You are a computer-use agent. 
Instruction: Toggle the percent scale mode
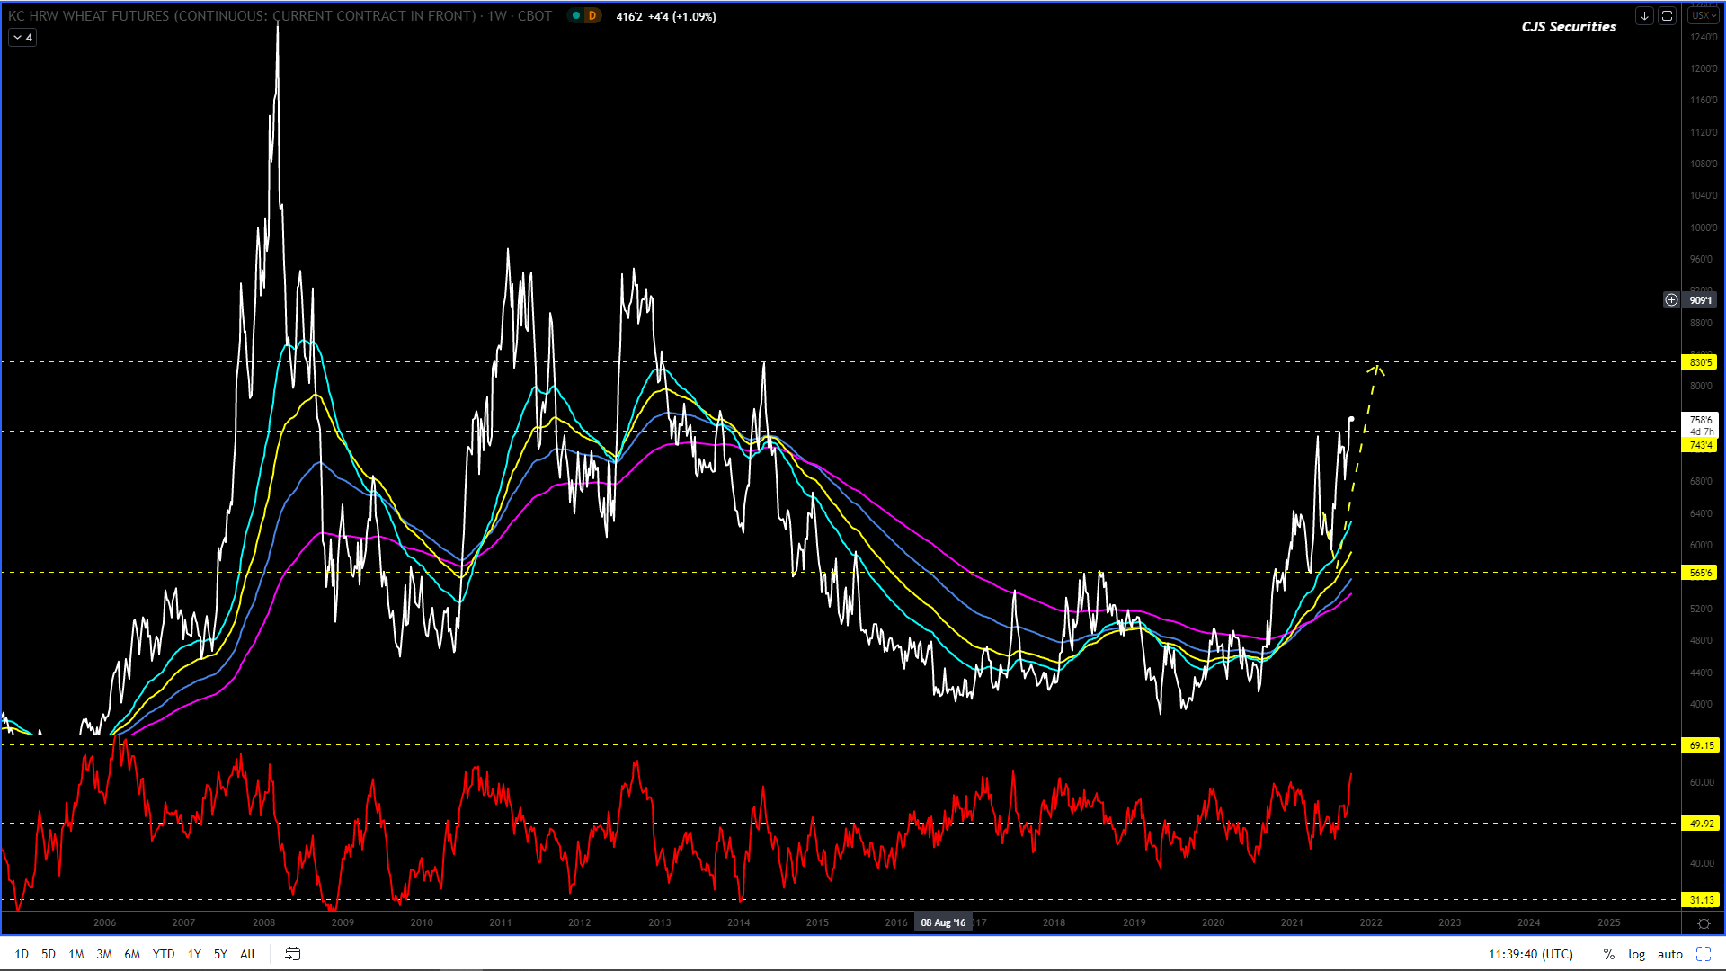click(1609, 954)
